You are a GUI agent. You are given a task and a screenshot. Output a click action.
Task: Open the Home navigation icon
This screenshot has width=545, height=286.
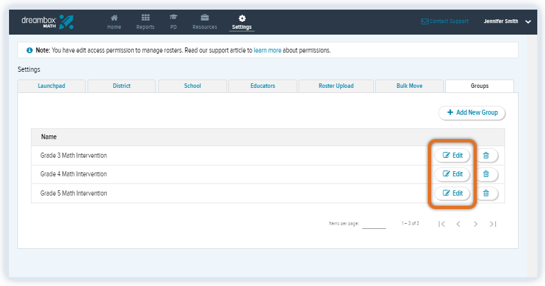click(114, 18)
